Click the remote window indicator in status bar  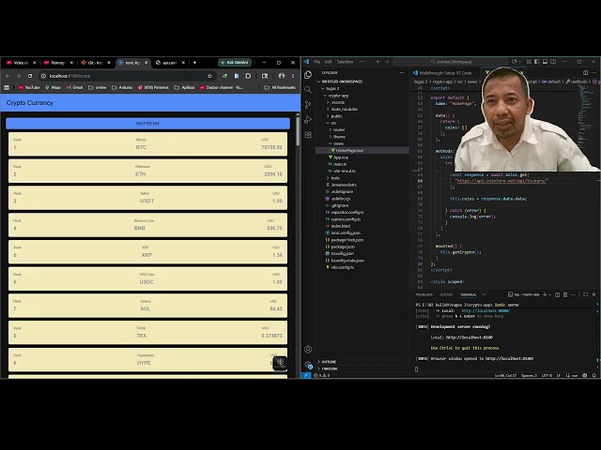(x=305, y=375)
